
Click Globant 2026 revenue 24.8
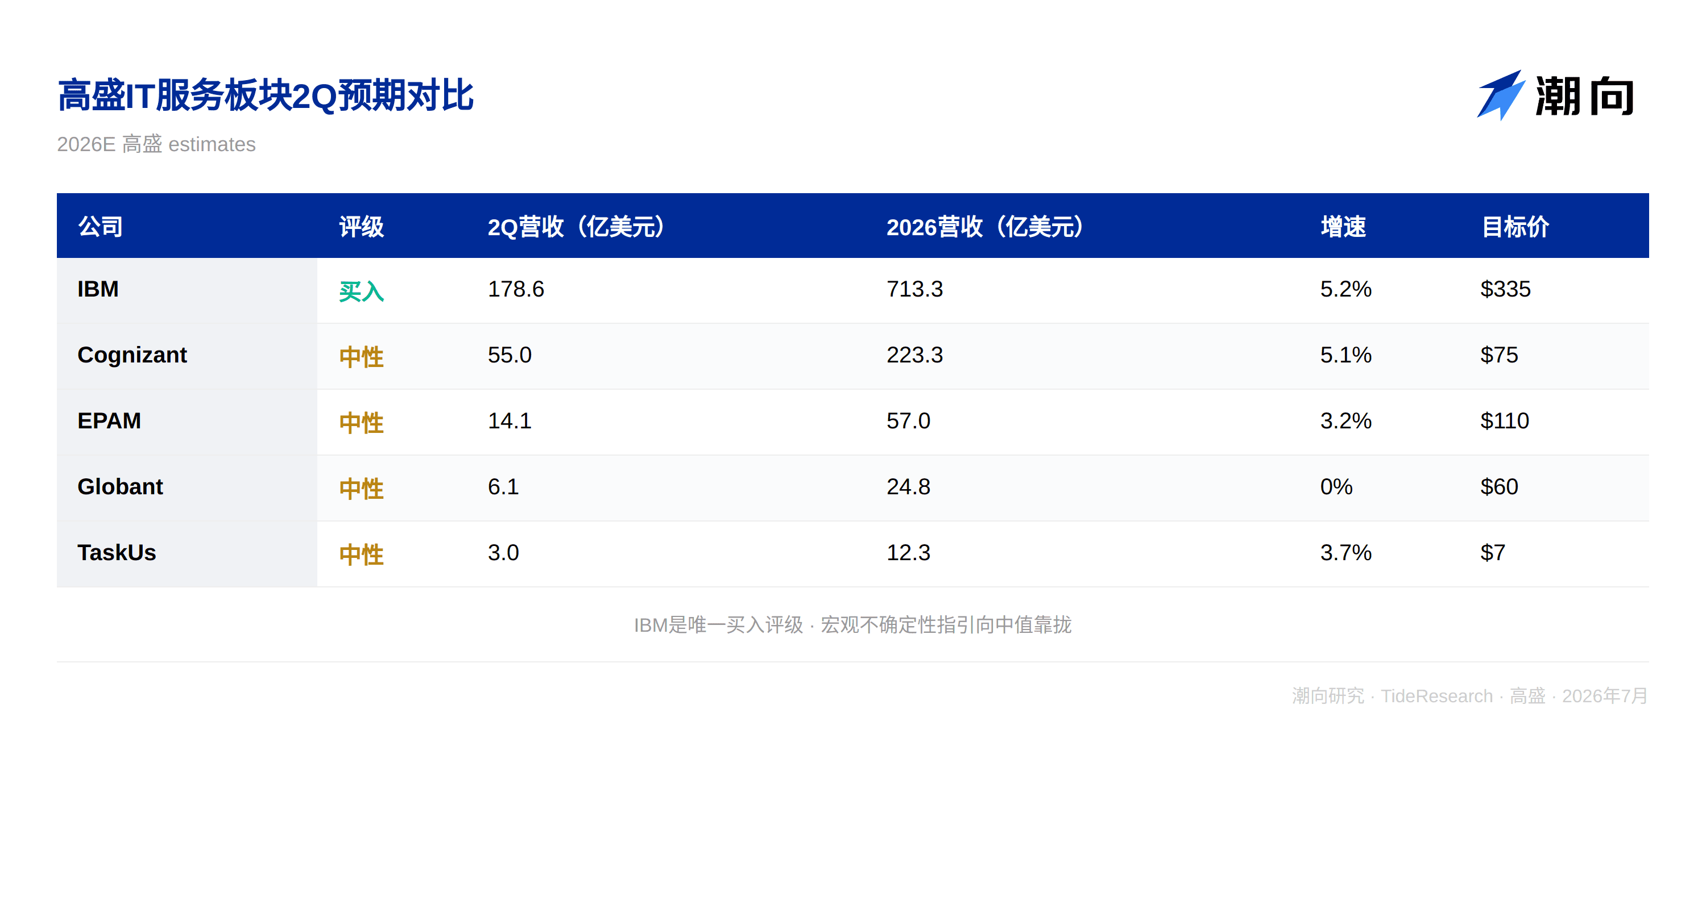click(909, 487)
